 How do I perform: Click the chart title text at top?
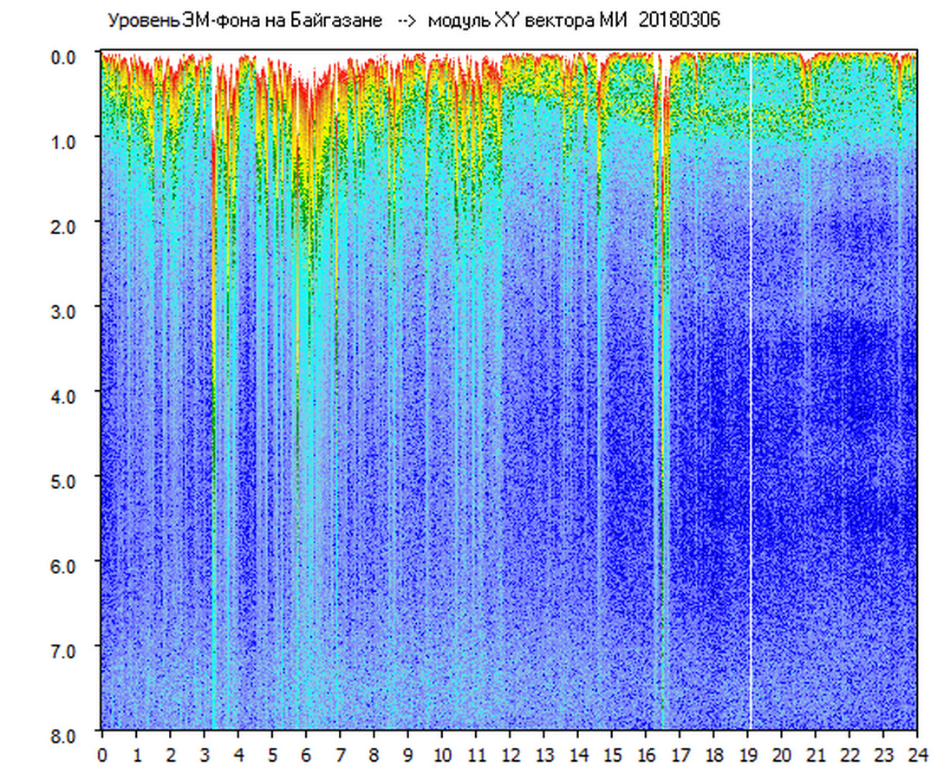point(413,21)
